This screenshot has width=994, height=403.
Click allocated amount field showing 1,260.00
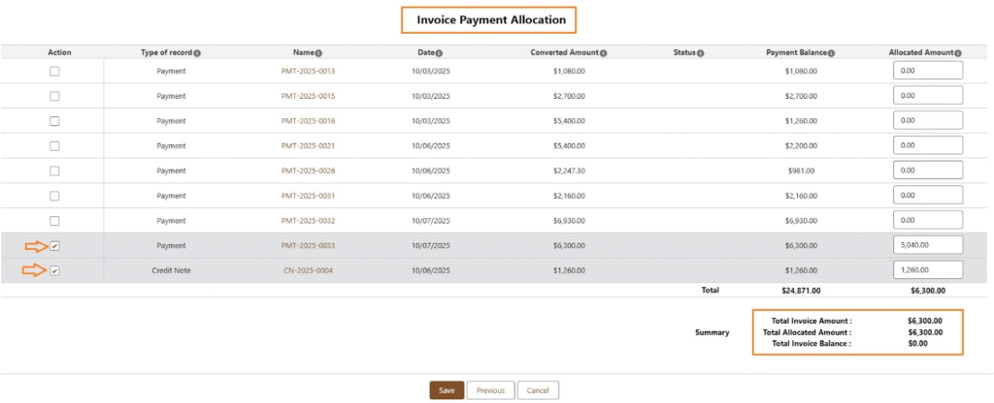tap(927, 270)
